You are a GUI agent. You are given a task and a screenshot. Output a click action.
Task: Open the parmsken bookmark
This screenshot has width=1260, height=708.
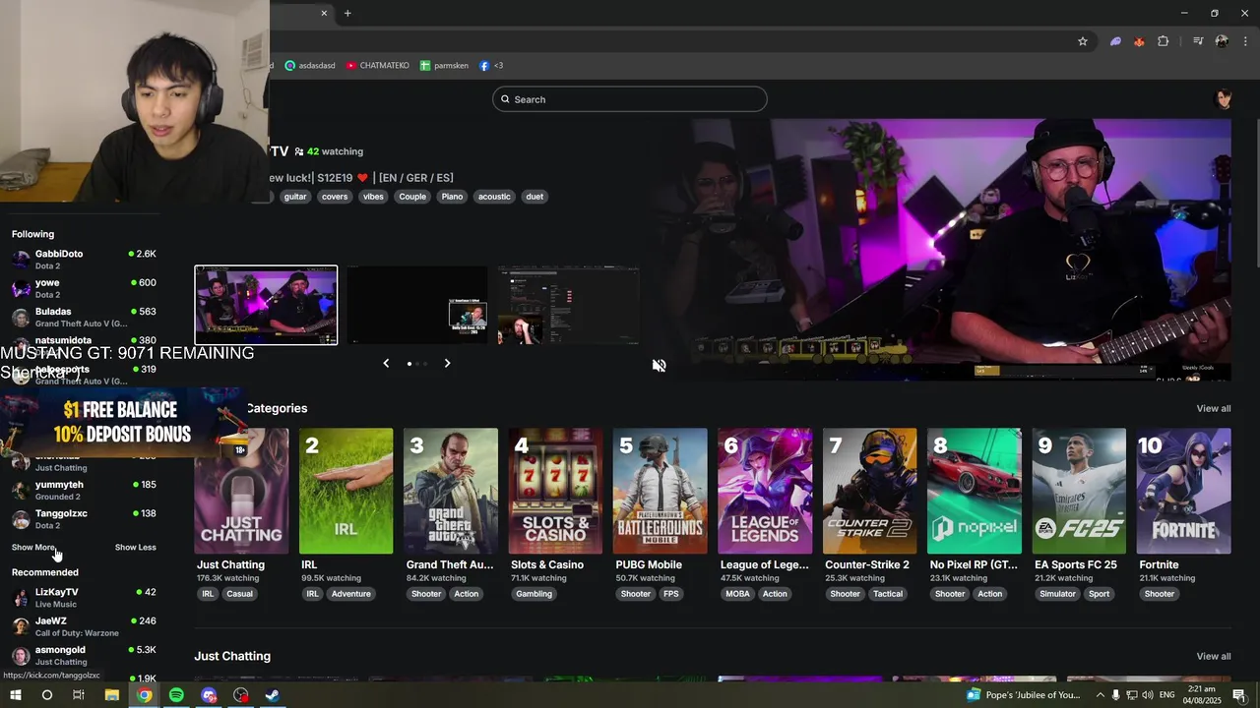(x=444, y=65)
